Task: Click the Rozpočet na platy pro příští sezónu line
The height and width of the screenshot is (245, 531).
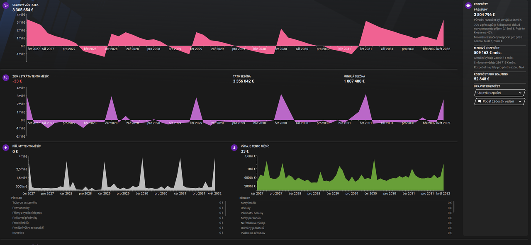Action: click(499, 67)
